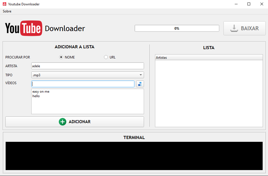268x176 pixels.
Task: Click the ADICIONAR button
Action: [74, 122]
